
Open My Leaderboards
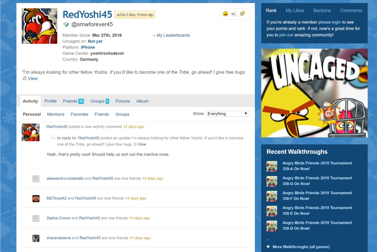[x=173, y=35]
